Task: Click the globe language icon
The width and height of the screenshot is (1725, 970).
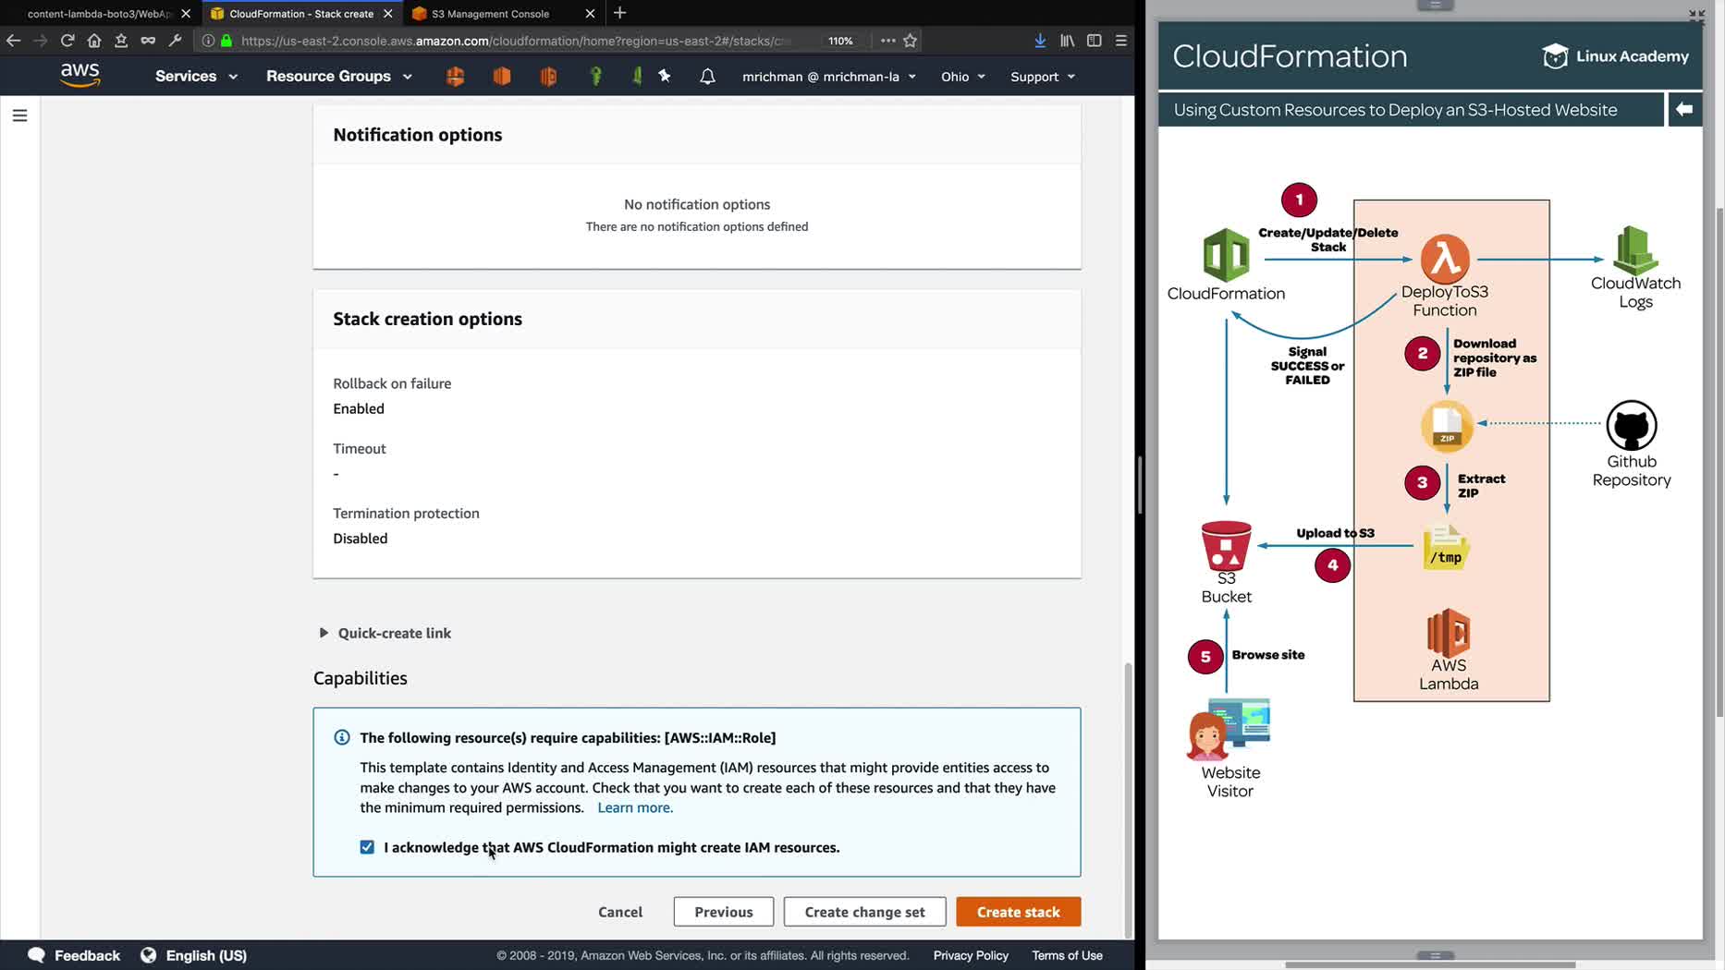Action: click(148, 955)
